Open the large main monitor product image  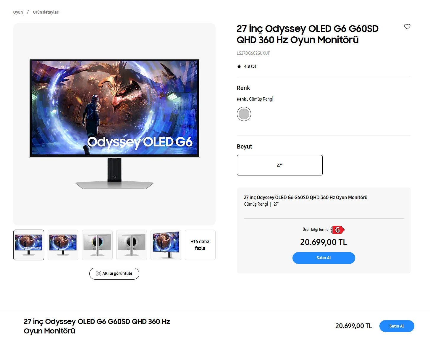(114, 124)
